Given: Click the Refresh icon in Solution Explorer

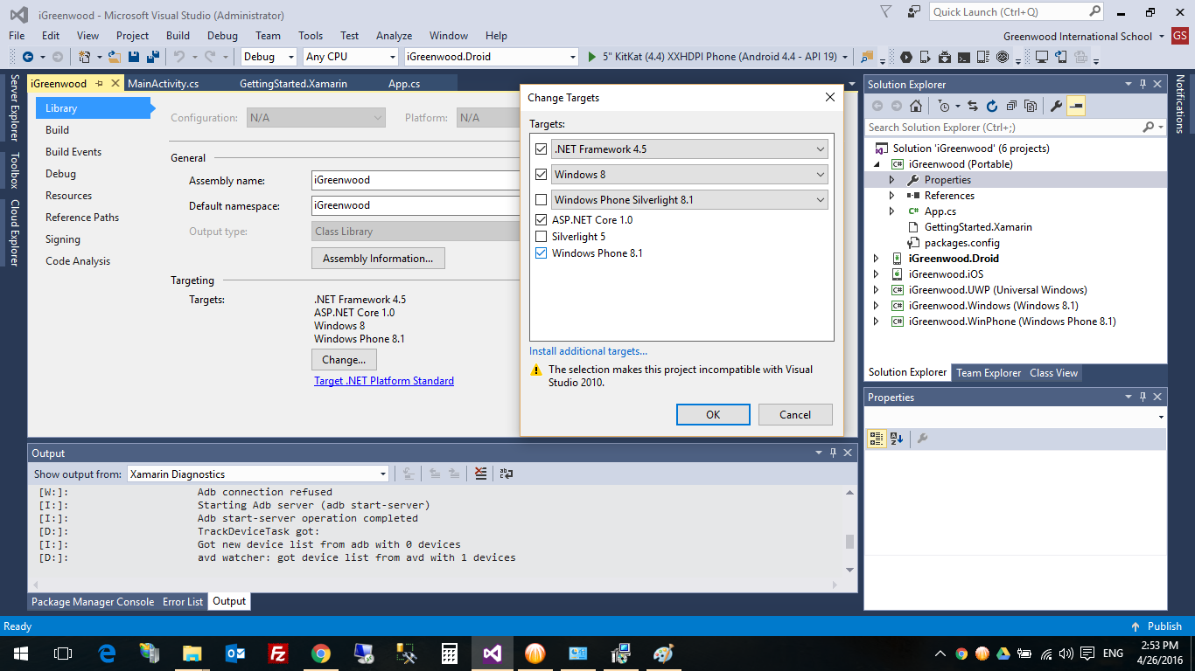Looking at the screenshot, I should 992,106.
